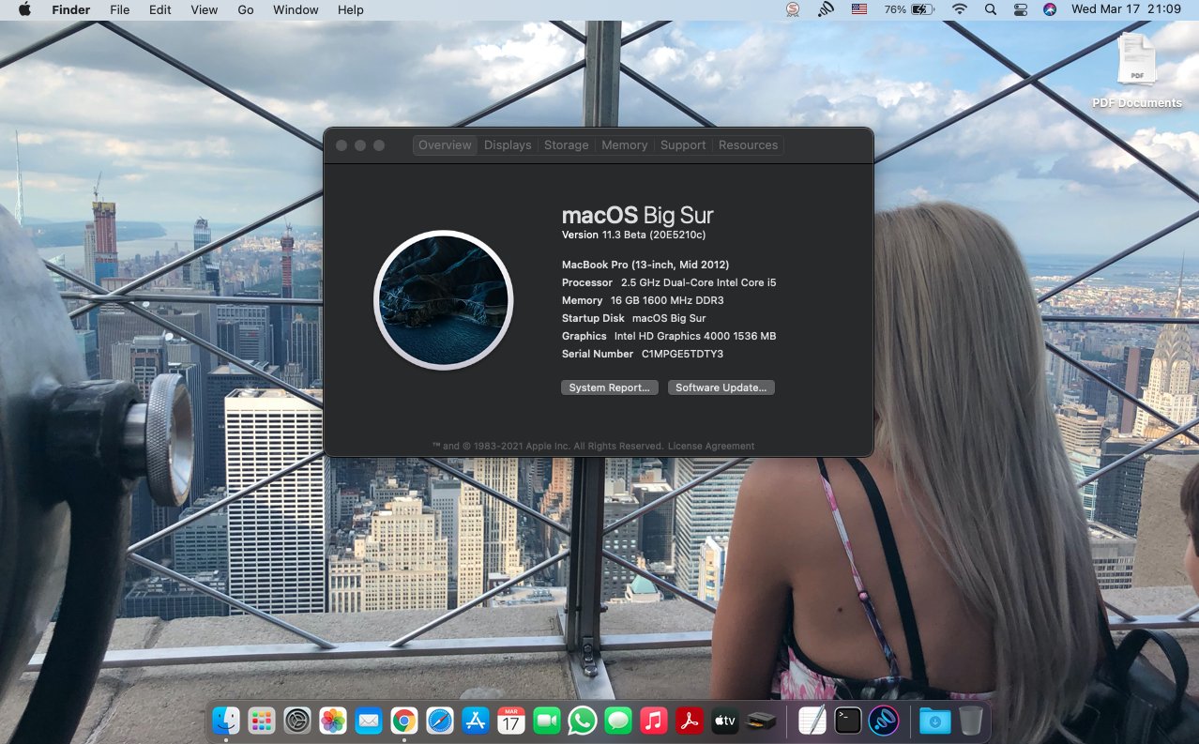This screenshot has height=744, width=1199.
Task: Click the System Report... button
Action: tap(610, 387)
